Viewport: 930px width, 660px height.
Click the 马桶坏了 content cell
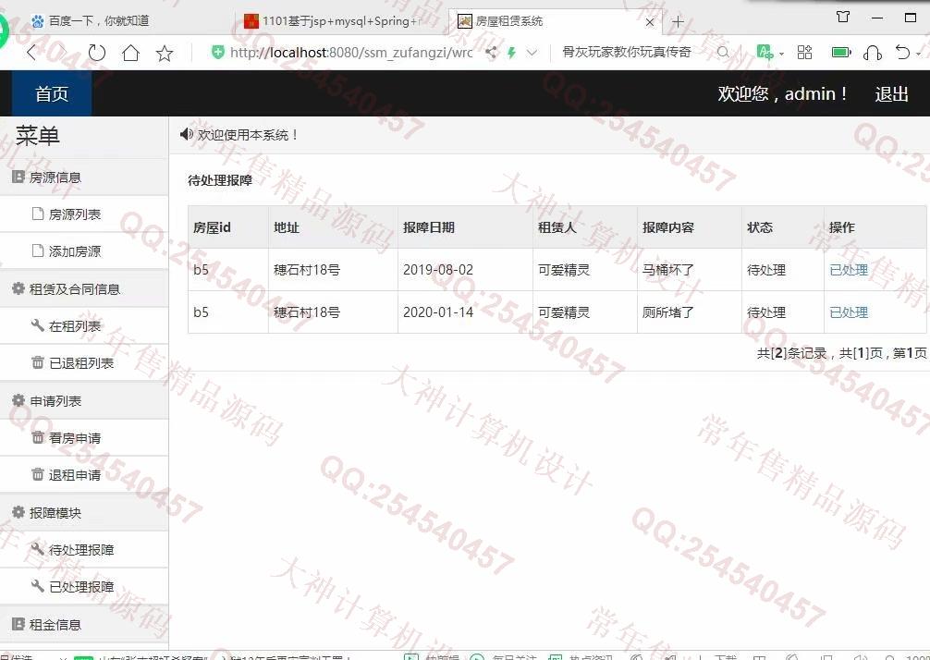tap(690, 270)
